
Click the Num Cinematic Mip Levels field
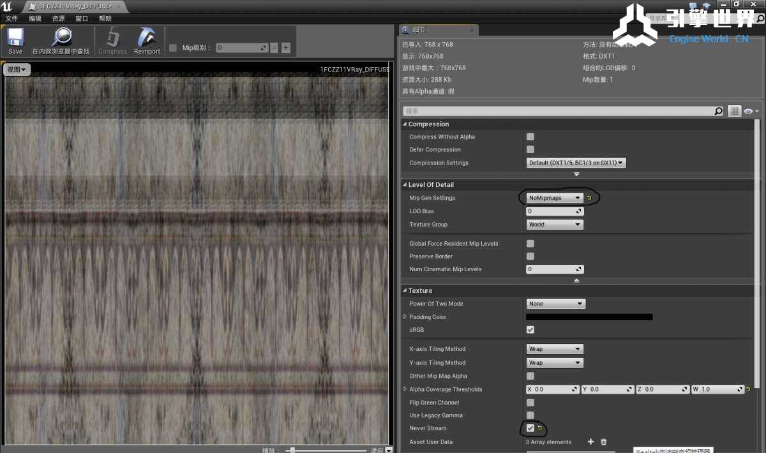point(555,269)
